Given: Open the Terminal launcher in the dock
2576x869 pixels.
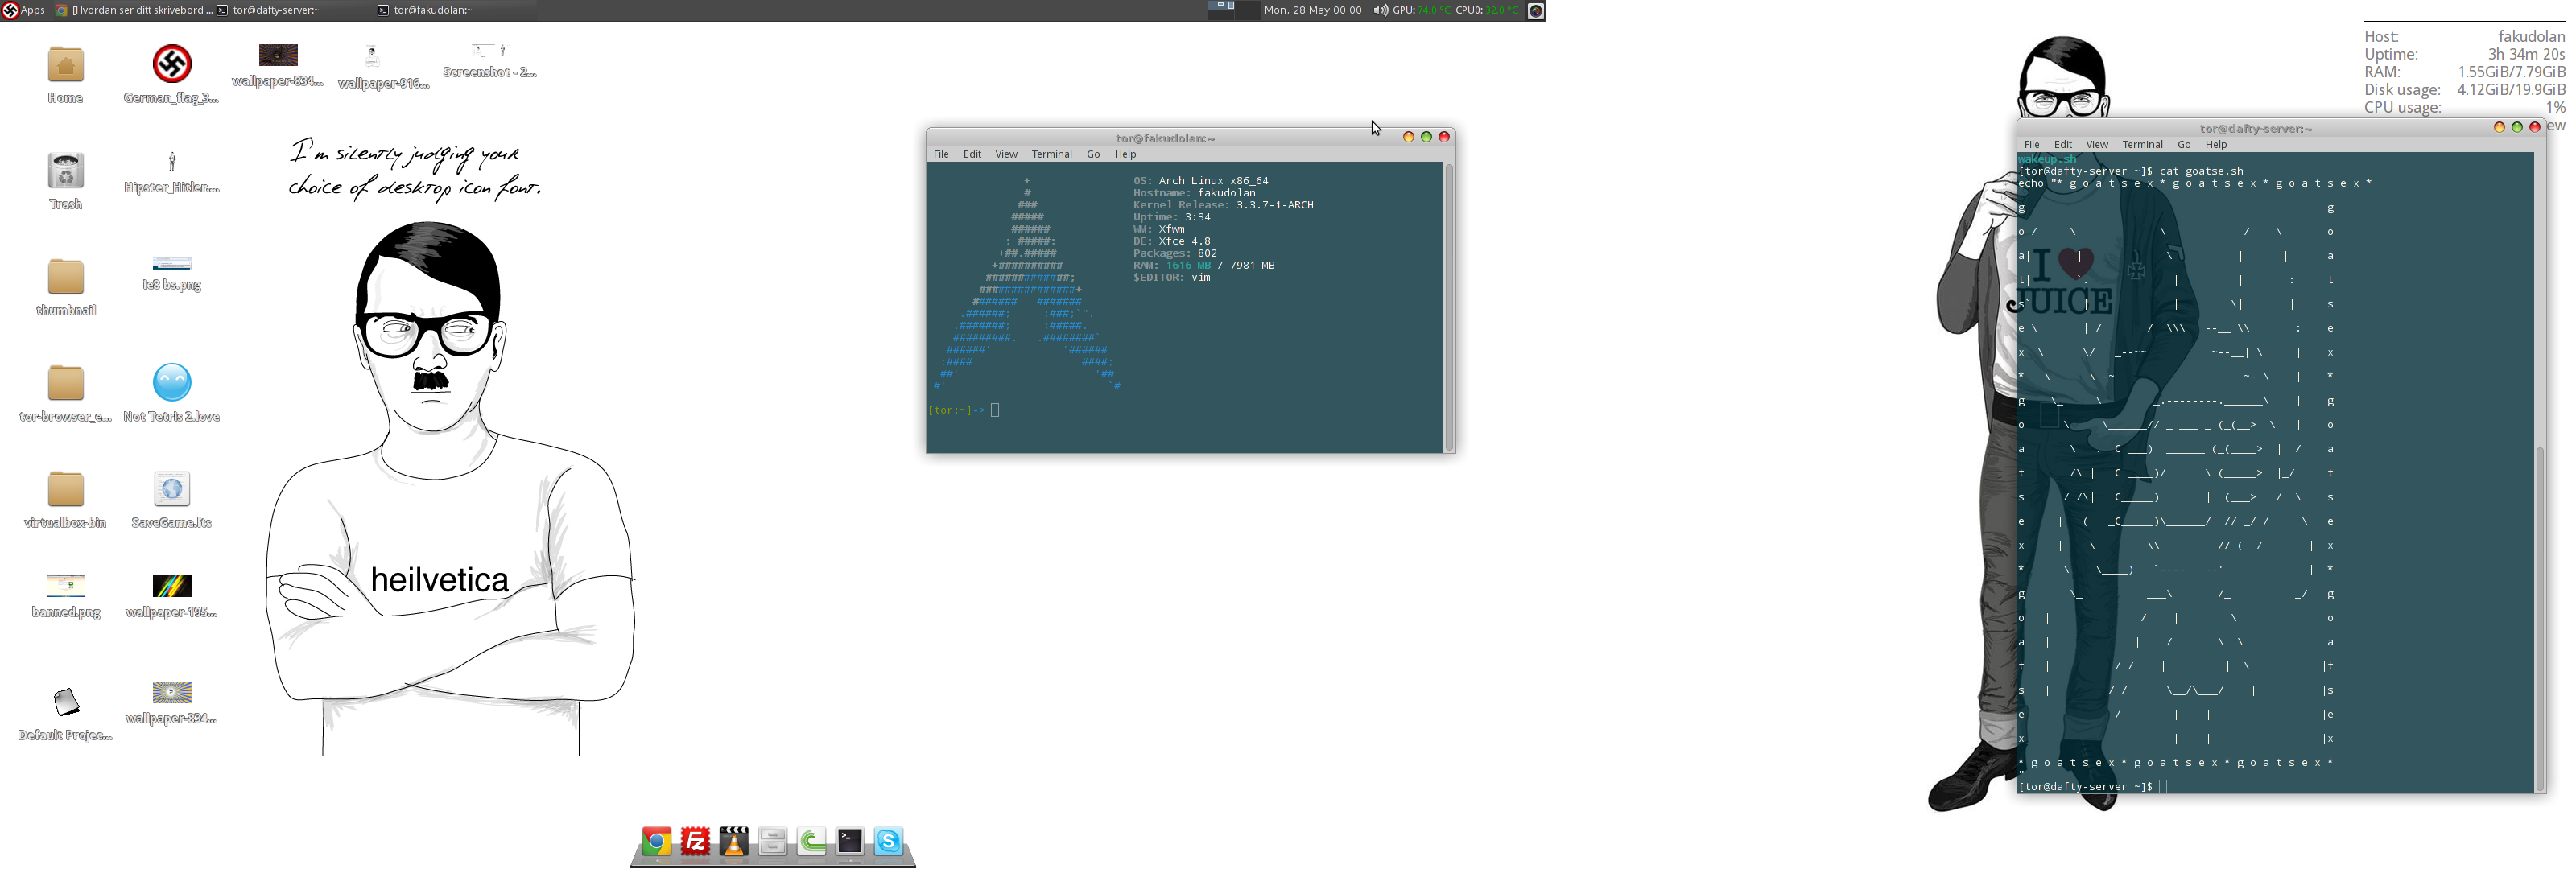Looking at the screenshot, I should (x=850, y=842).
